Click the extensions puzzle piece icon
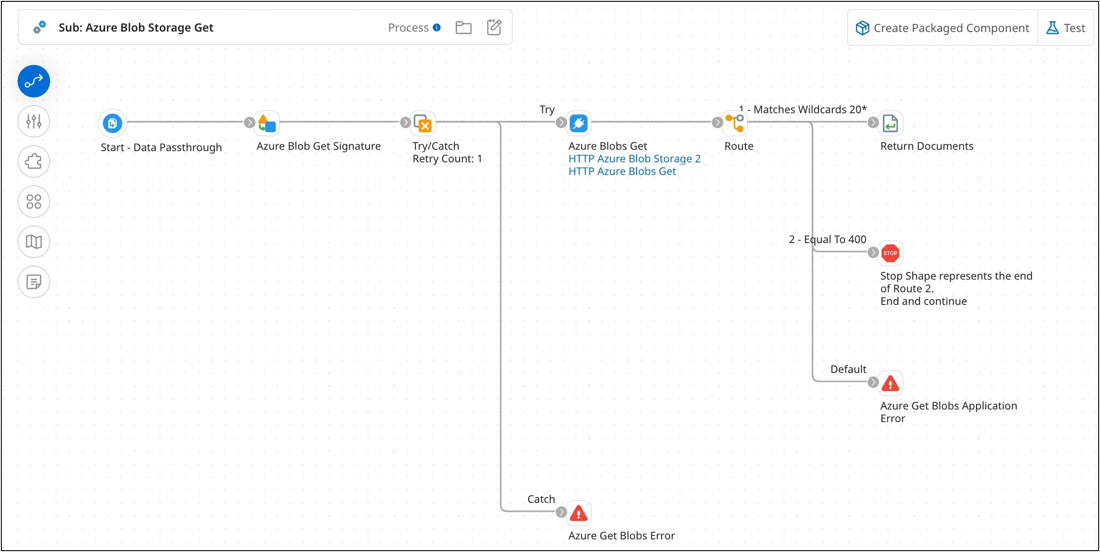This screenshot has height=552, width=1100. click(x=33, y=161)
